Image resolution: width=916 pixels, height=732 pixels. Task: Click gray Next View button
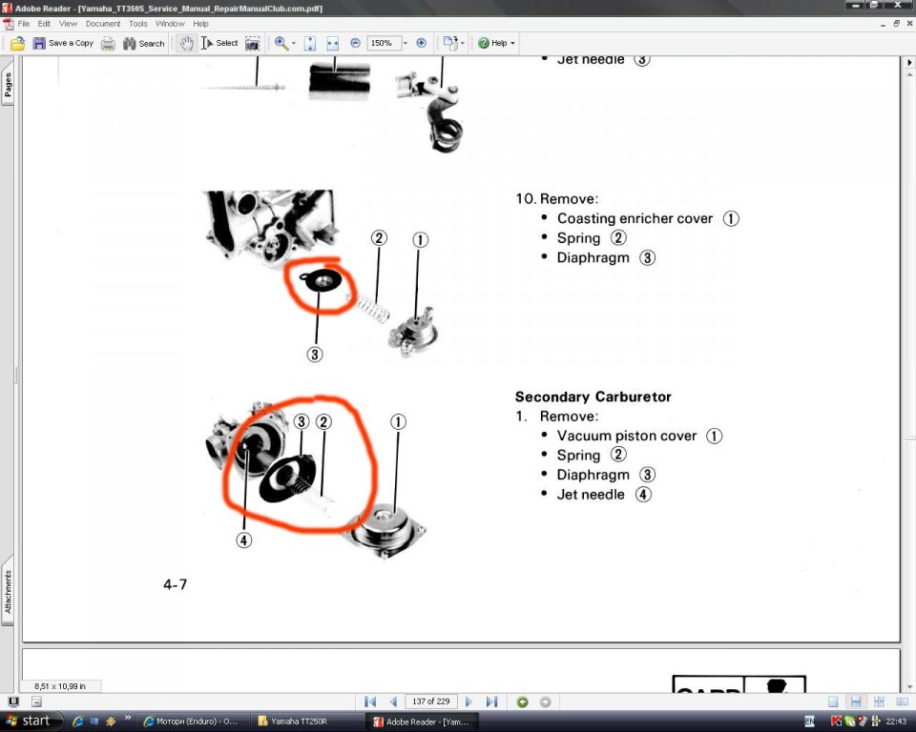[x=545, y=701]
